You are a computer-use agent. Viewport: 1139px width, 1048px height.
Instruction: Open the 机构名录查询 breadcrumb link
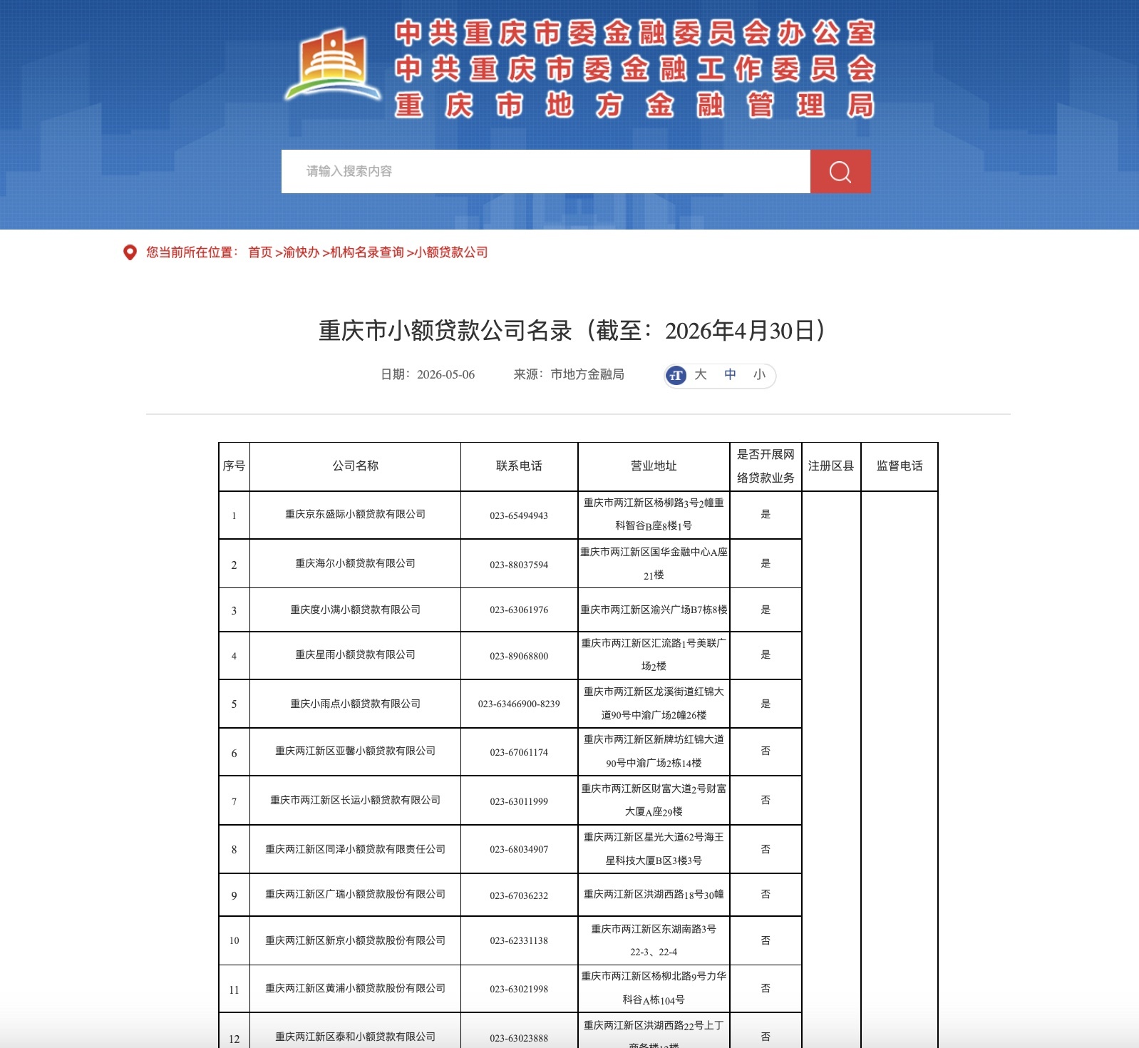click(x=366, y=252)
